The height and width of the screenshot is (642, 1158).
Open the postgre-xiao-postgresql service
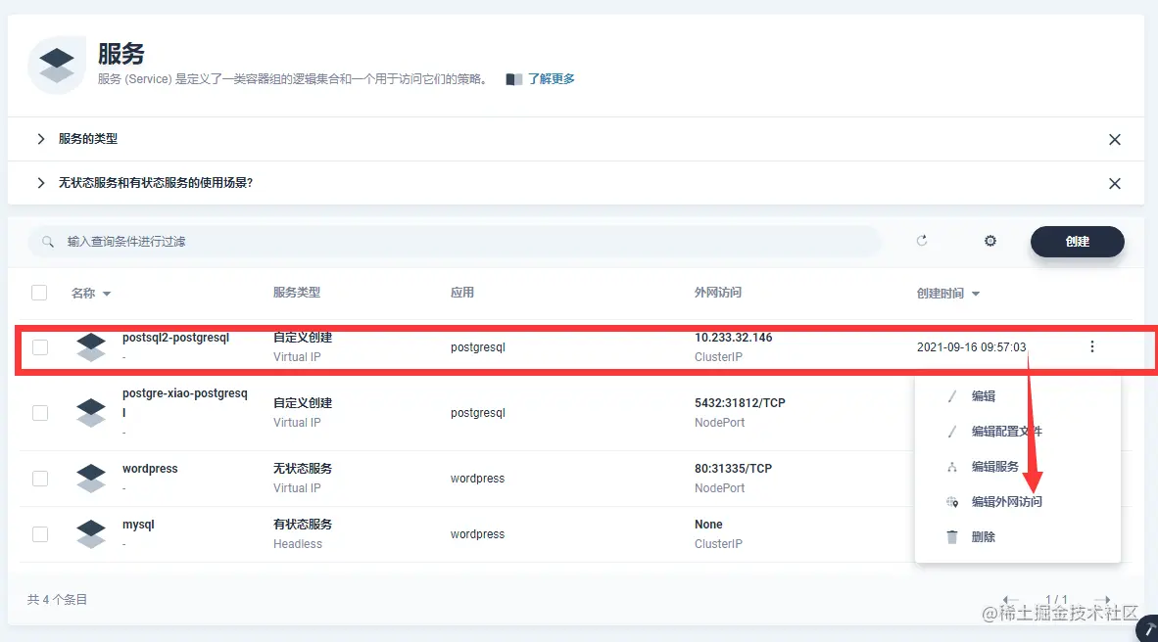coord(184,403)
